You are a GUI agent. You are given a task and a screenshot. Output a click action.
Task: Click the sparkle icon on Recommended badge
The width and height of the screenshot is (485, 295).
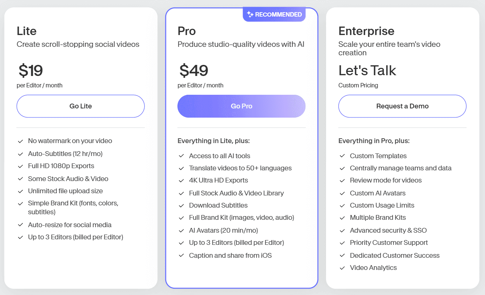(x=250, y=15)
